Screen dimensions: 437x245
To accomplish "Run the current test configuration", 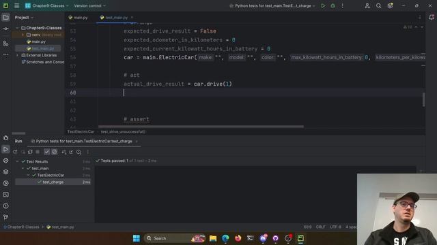I will [x=323, y=5].
